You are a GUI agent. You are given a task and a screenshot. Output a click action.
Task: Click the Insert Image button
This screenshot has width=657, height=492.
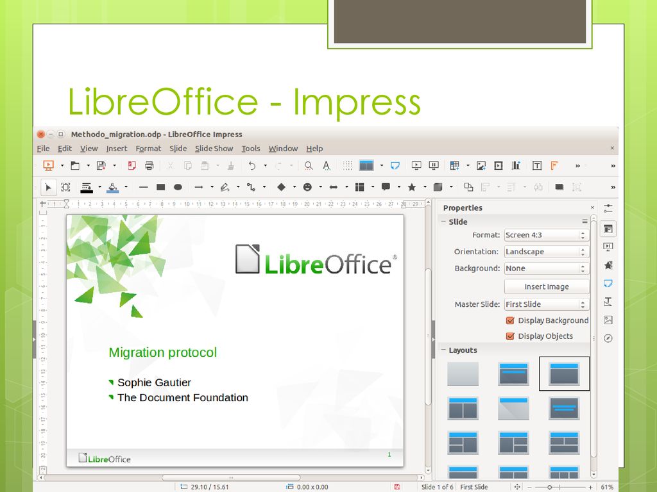tap(547, 286)
